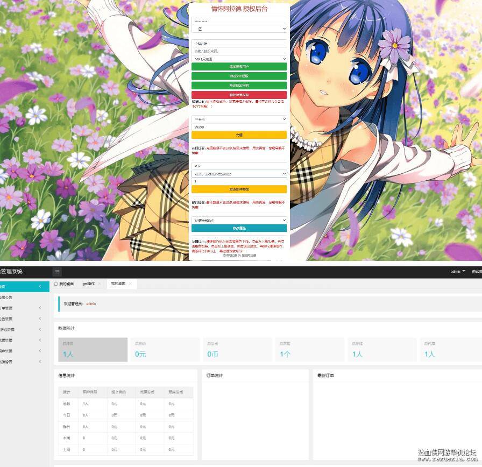Click the 情怀阿拉德 授权后台 title

(x=239, y=9)
